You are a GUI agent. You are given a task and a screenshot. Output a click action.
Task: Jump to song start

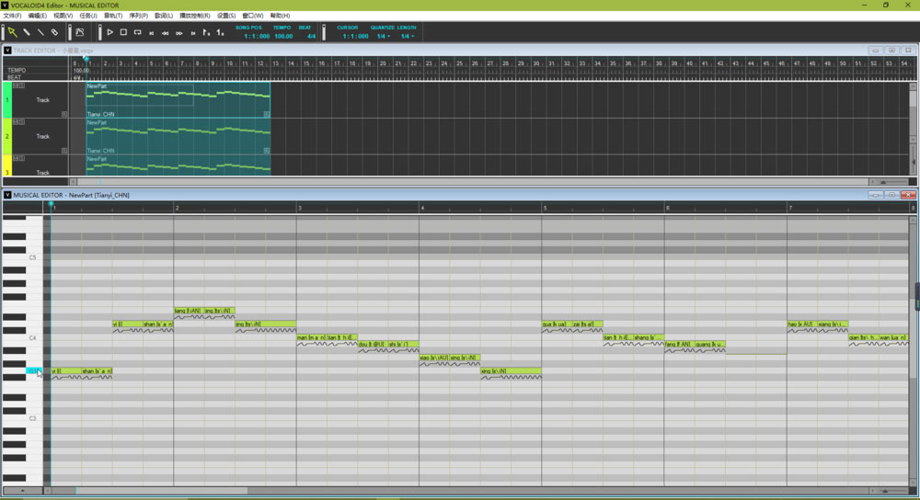pyautogui.click(x=152, y=33)
